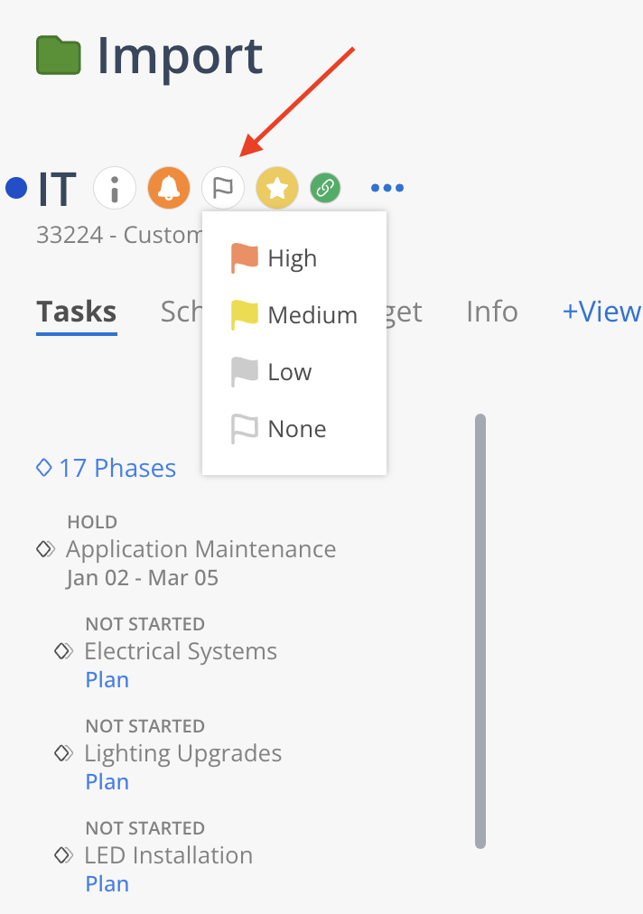The width and height of the screenshot is (643, 914).
Task: Click Plan link under Electrical Systems
Action: 107,680
